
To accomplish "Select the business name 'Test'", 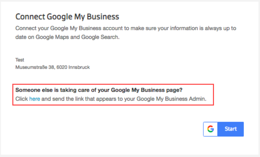I will coord(20,60).
